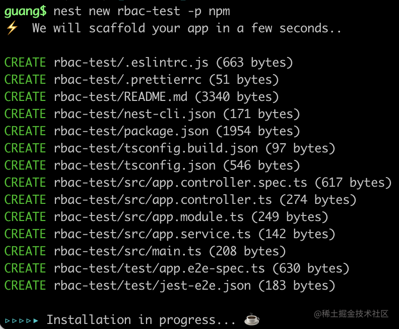Click the coffee cup emoji icon
Image resolution: width=399 pixels, height=329 pixels.
tap(251, 319)
